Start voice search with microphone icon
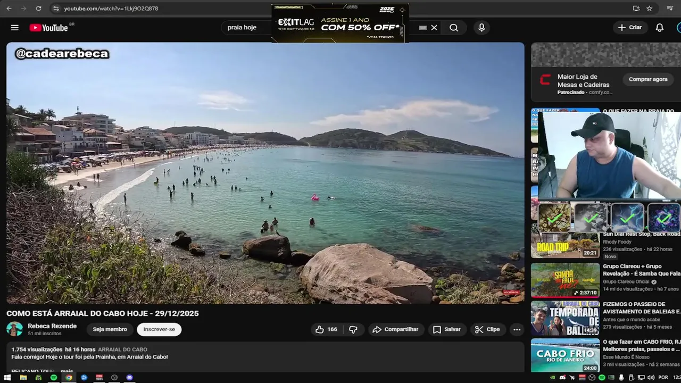 tap(481, 28)
